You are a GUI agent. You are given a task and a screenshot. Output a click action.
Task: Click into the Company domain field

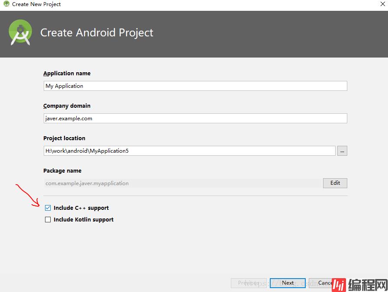(195, 119)
